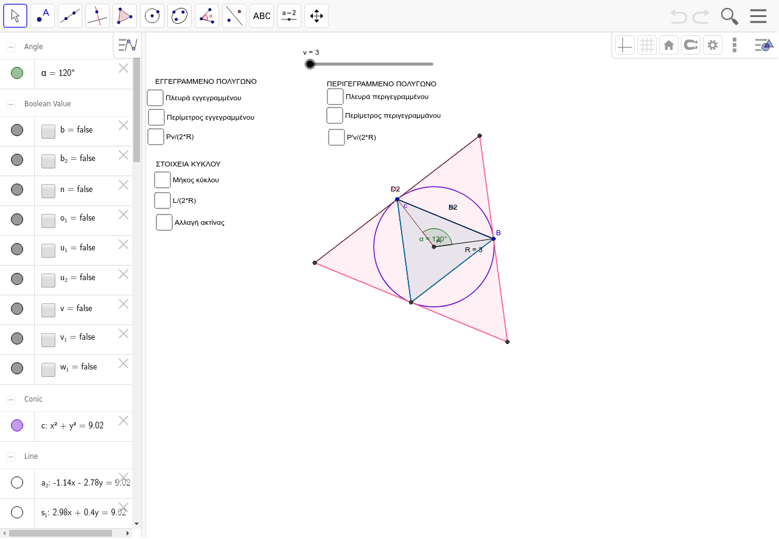This screenshot has height=539, width=779.
Task: Open the main hamburger menu
Action: point(758,16)
